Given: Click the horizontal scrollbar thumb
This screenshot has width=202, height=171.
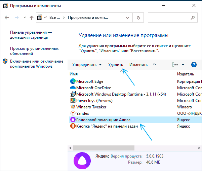Looking at the screenshot, I should click(x=104, y=148).
